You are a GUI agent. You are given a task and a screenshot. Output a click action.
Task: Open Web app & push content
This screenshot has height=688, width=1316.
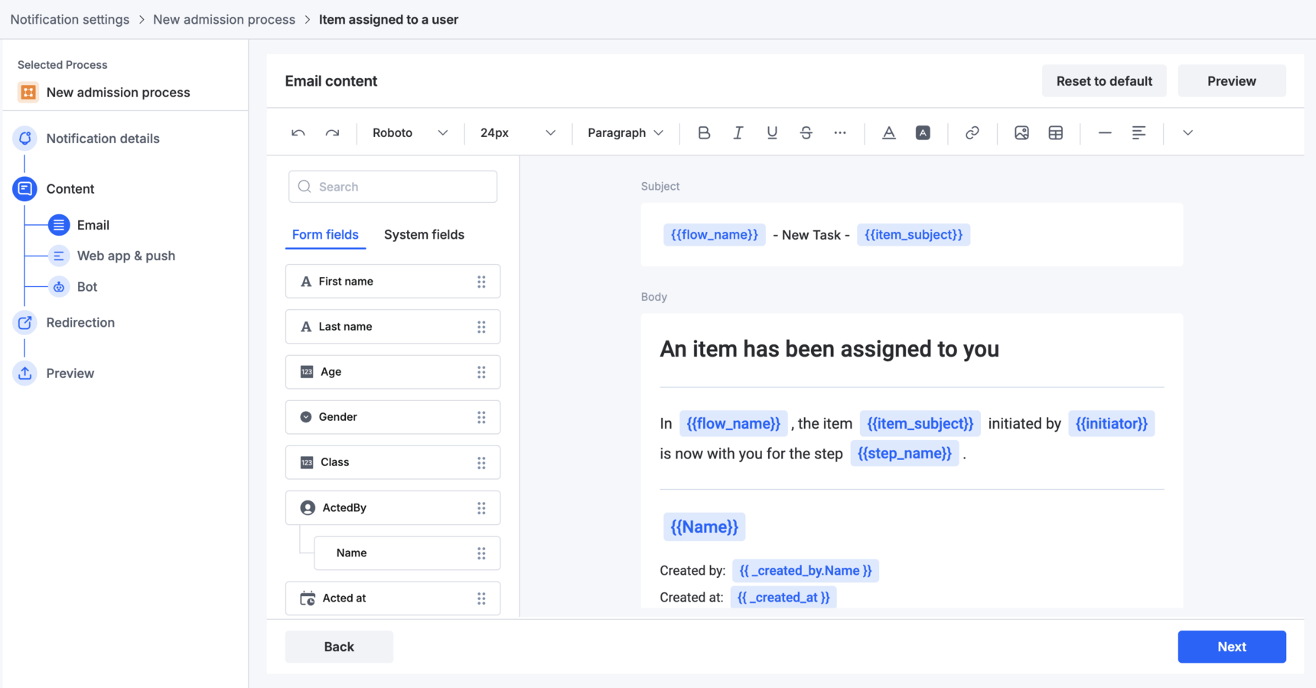coord(125,256)
